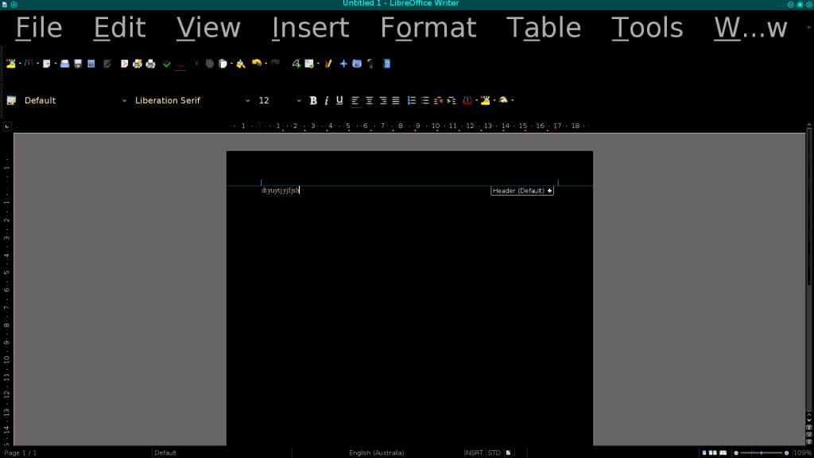Click the Header (Default) button
Viewport: 814px width, 458px height.
(521, 191)
